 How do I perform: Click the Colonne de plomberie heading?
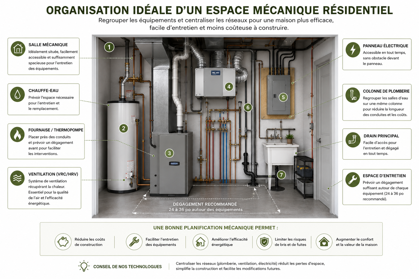coord(386,91)
